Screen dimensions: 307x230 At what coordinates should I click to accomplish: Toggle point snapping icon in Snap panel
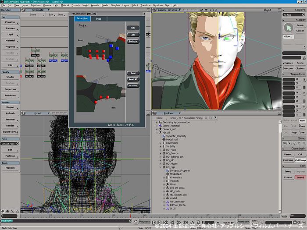coord(289,143)
